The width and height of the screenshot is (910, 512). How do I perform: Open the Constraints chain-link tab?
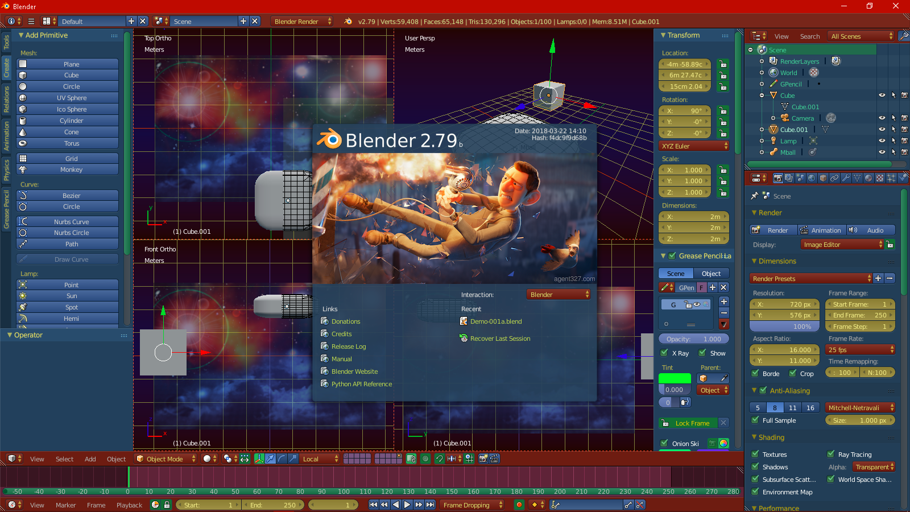pos(834,178)
